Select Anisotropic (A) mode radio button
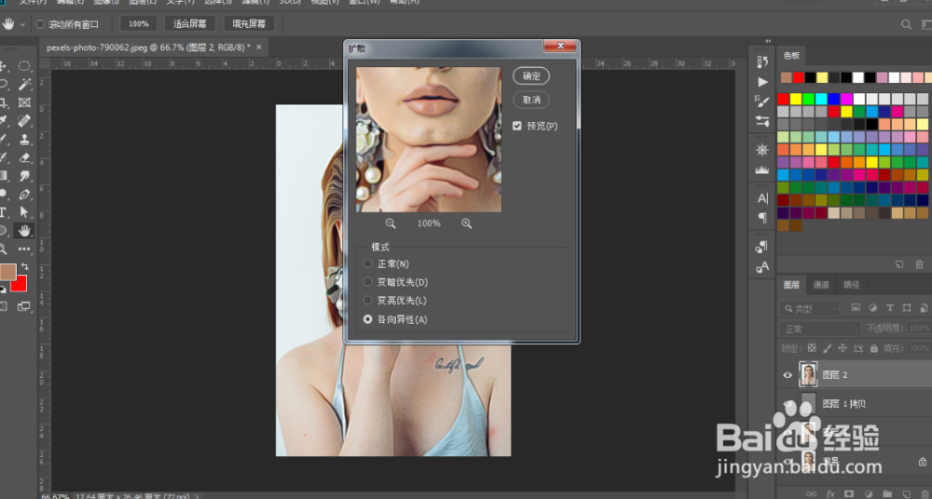932x499 pixels. click(368, 319)
